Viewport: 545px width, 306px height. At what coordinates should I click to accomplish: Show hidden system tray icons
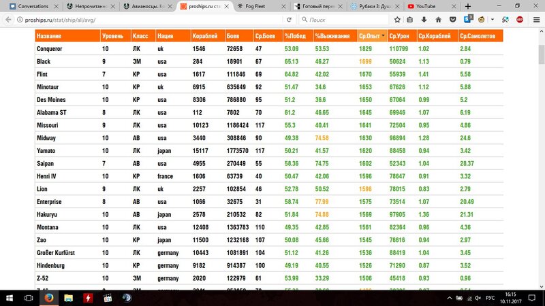pyautogui.click(x=450, y=298)
